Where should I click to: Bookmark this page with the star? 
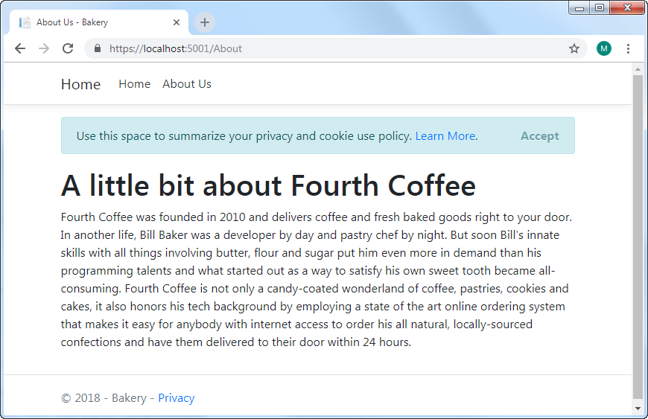coord(574,48)
